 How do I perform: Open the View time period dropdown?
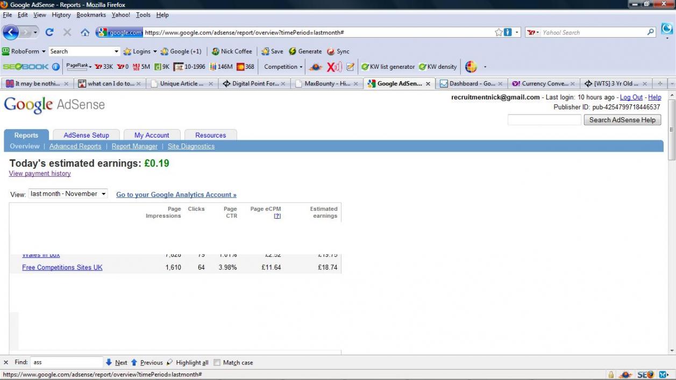tap(68, 193)
